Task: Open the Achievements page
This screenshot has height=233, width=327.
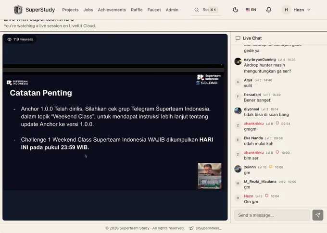Action: coord(112,10)
